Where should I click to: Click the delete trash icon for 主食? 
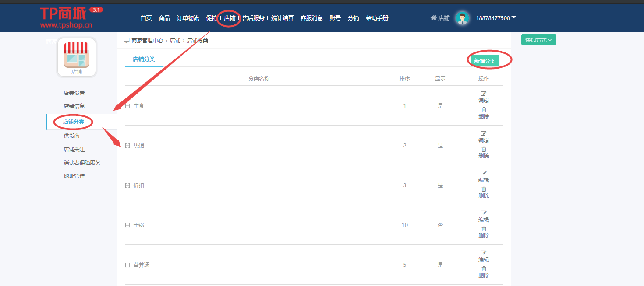[x=484, y=110]
